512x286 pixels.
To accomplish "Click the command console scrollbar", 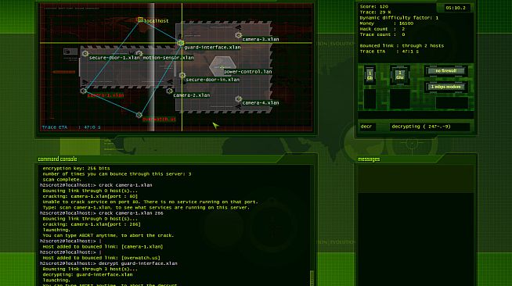I will [x=312, y=277].
